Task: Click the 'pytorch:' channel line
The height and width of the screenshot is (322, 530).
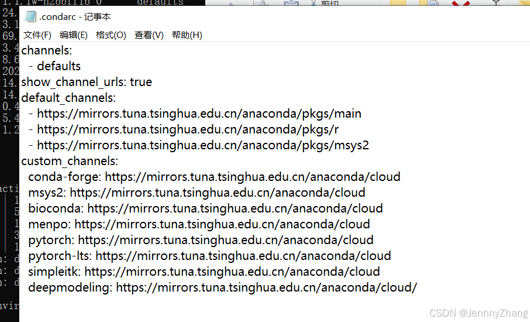Action: (x=201, y=240)
